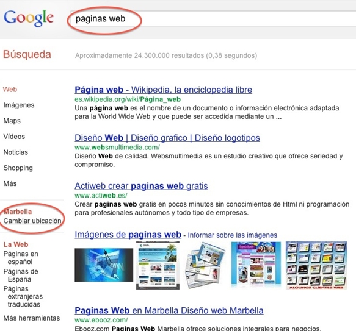Open Actiweb crear paginas web gratis

tap(141, 186)
